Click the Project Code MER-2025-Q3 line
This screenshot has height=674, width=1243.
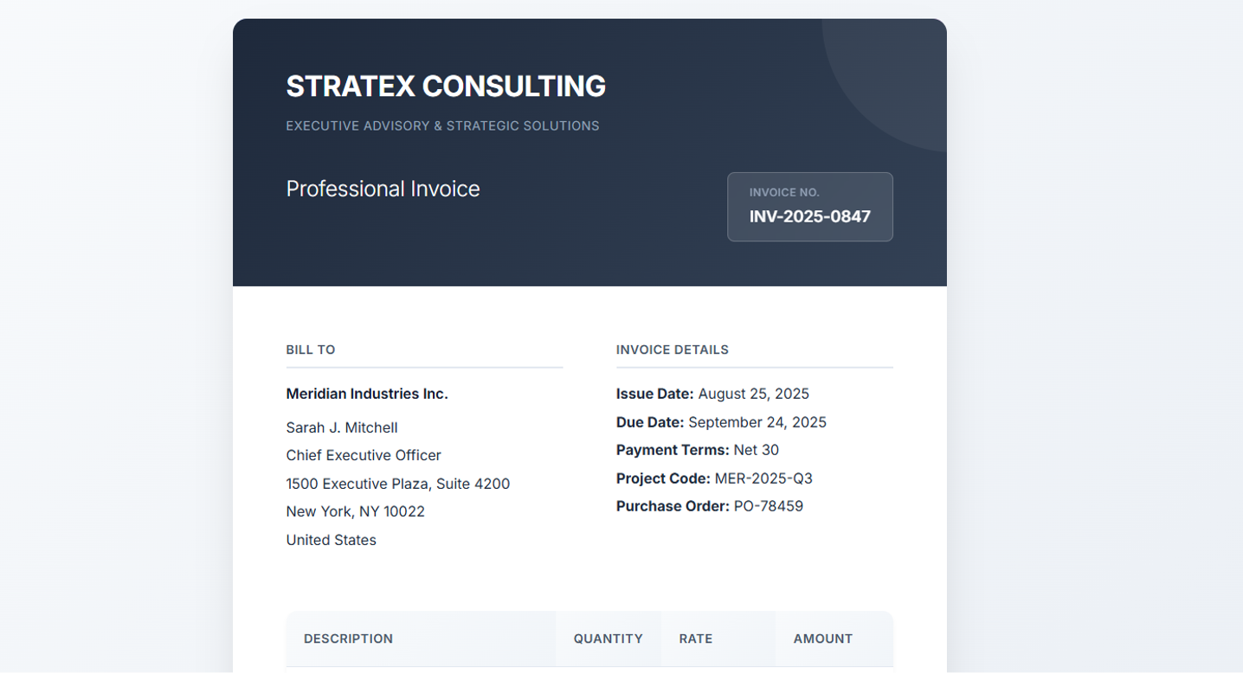coord(714,478)
